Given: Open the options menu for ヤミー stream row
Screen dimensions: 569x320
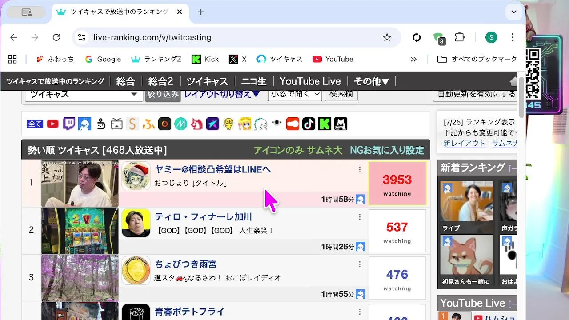Looking at the screenshot, I should (x=360, y=169).
